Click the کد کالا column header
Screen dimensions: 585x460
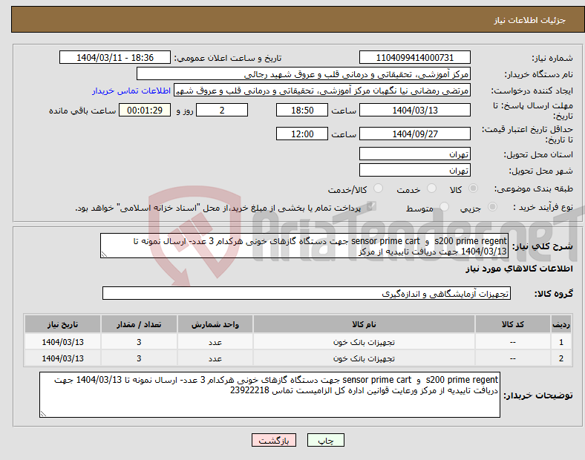click(x=513, y=324)
